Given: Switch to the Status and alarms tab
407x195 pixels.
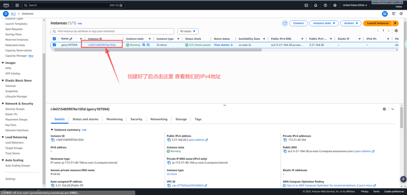Looking at the screenshot, I should coord(85,119).
